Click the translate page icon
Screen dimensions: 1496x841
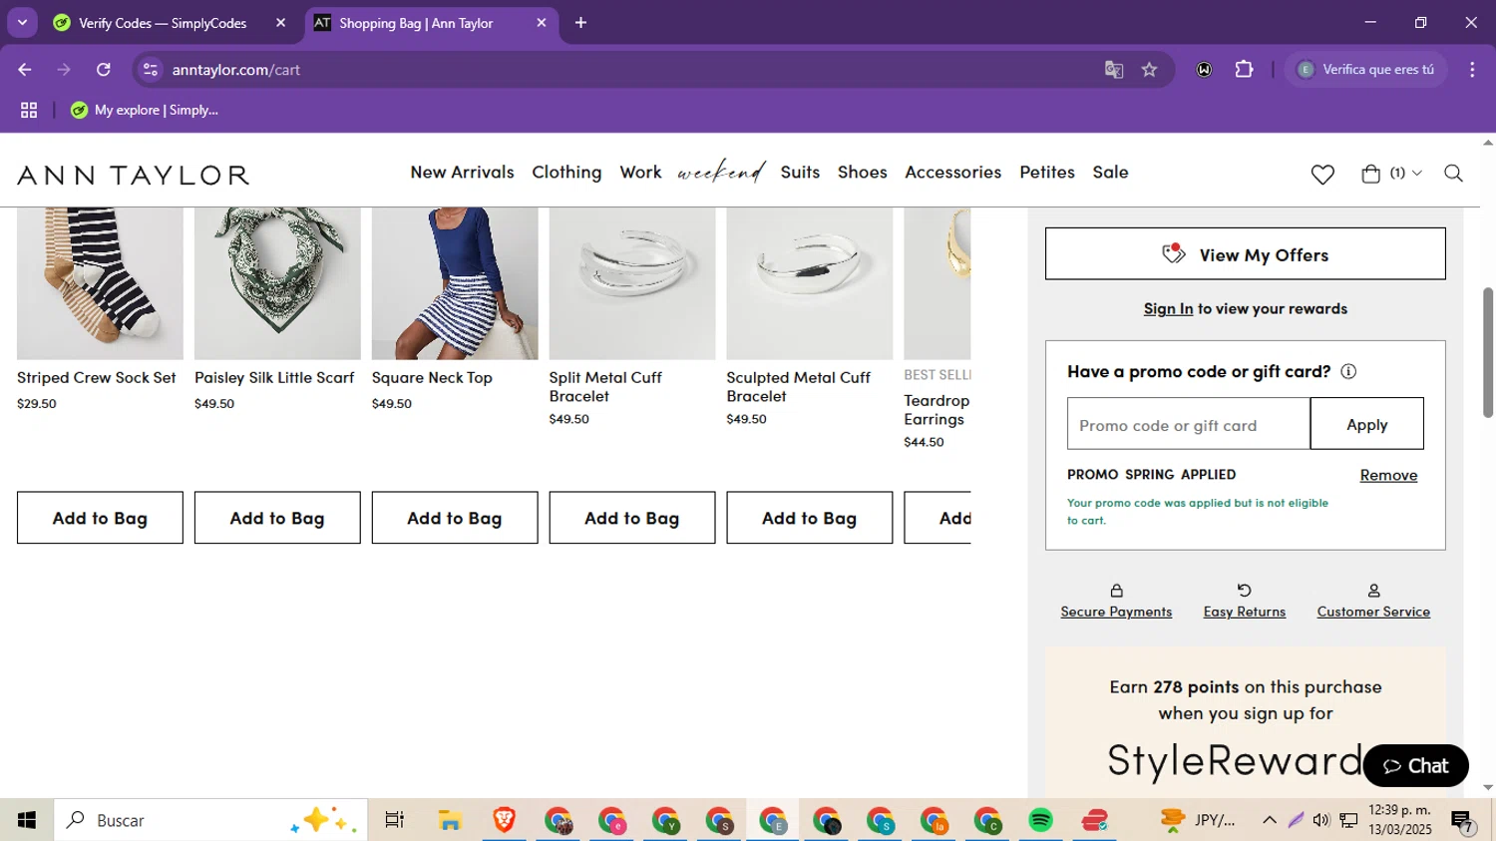pyautogui.click(x=1114, y=70)
